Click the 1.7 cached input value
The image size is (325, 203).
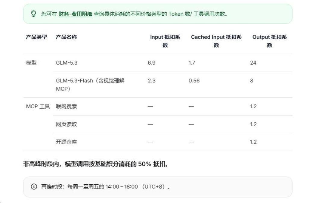click(192, 63)
